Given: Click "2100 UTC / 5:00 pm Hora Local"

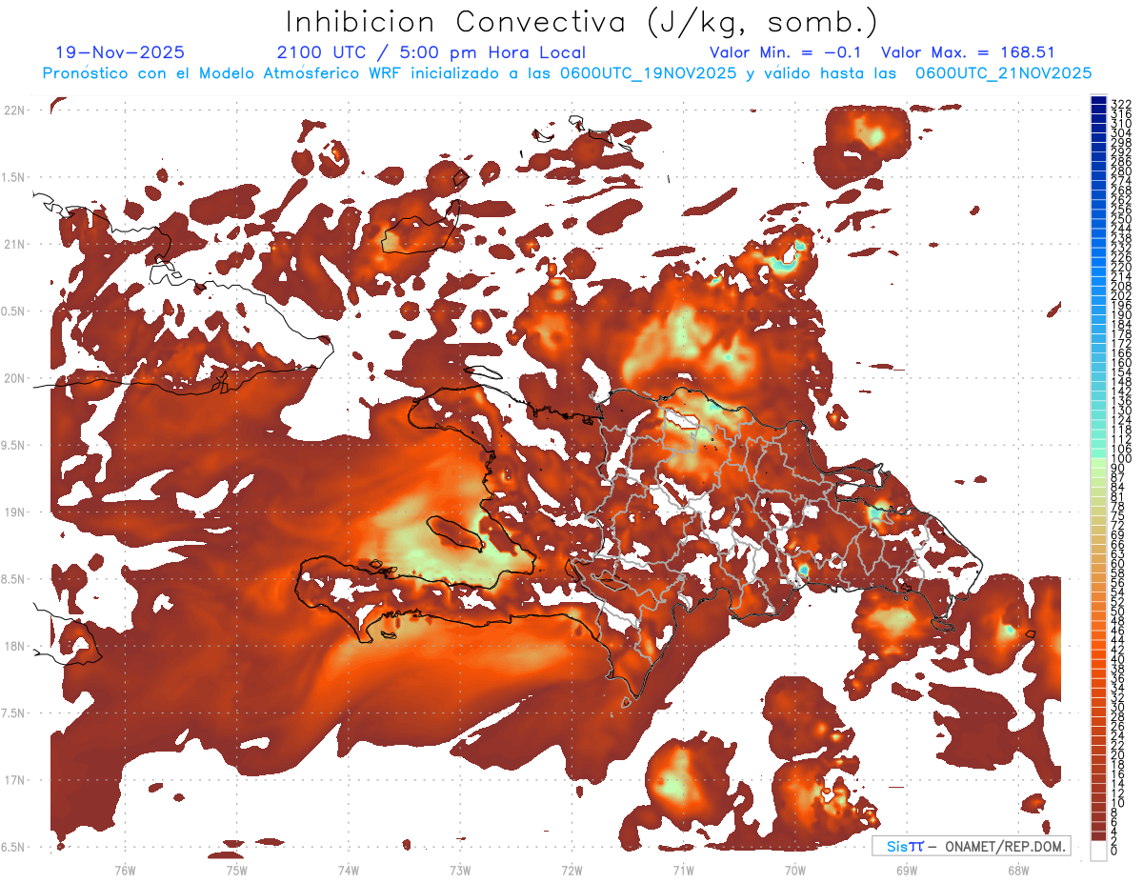Looking at the screenshot, I should coord(431,52).
